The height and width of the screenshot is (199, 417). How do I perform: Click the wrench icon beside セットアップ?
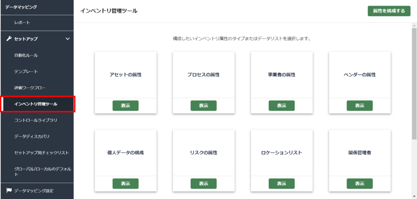click(9, 39)
